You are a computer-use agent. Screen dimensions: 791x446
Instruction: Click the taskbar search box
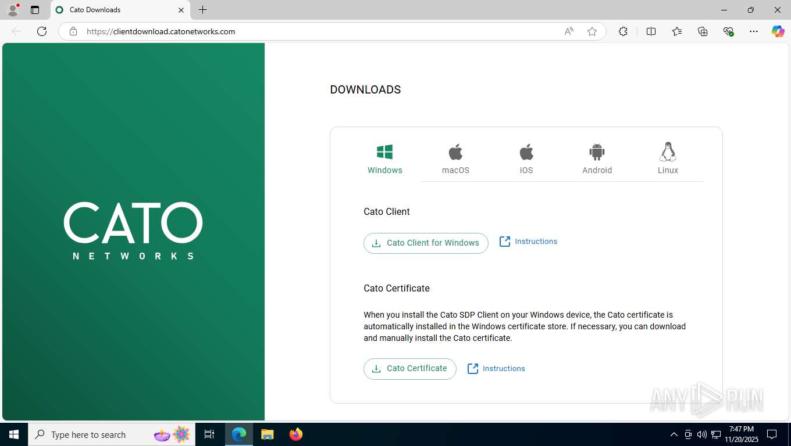tap(113, 434)
